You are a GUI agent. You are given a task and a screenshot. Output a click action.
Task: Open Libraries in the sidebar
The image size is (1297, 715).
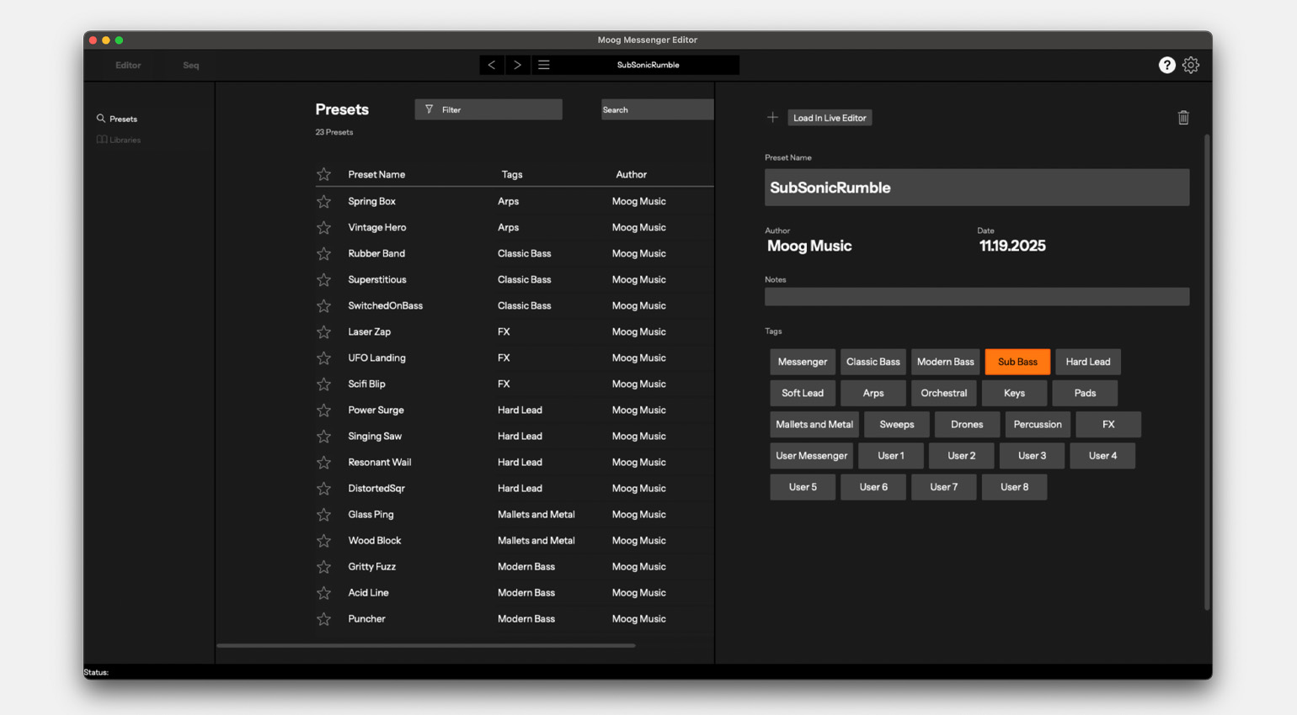coord(124,140)
